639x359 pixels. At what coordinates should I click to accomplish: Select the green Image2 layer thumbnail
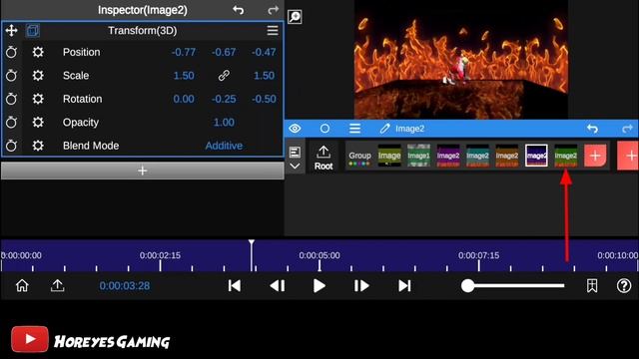tap(566, 156)
